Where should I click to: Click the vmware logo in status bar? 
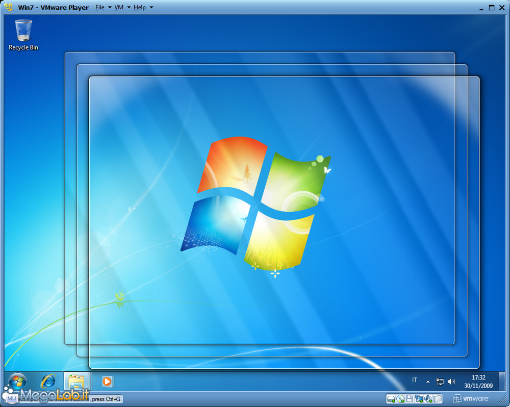471,398
